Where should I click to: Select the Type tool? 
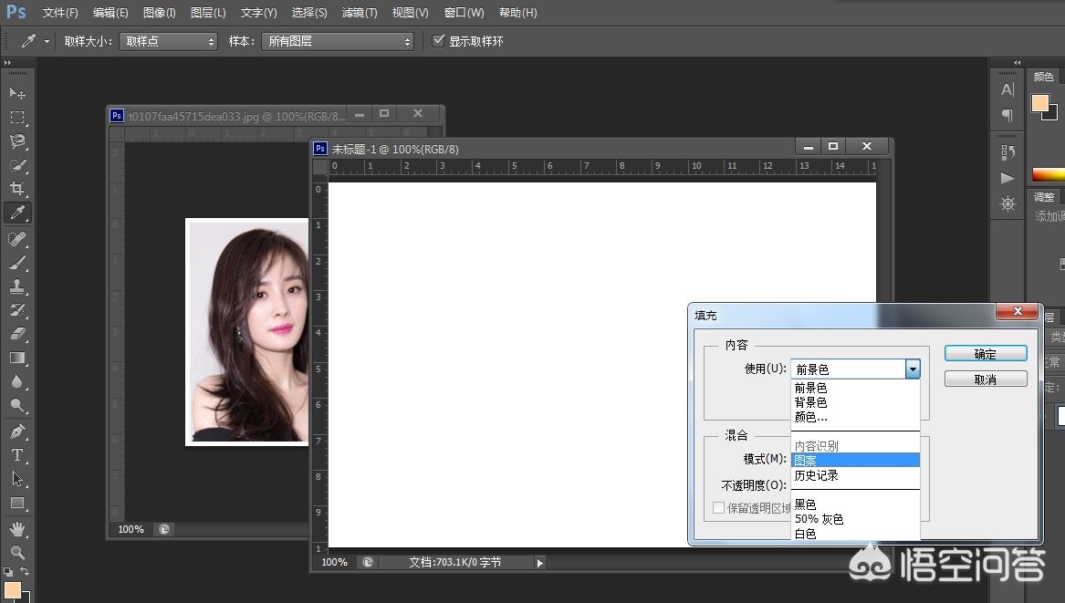point(18,455)
